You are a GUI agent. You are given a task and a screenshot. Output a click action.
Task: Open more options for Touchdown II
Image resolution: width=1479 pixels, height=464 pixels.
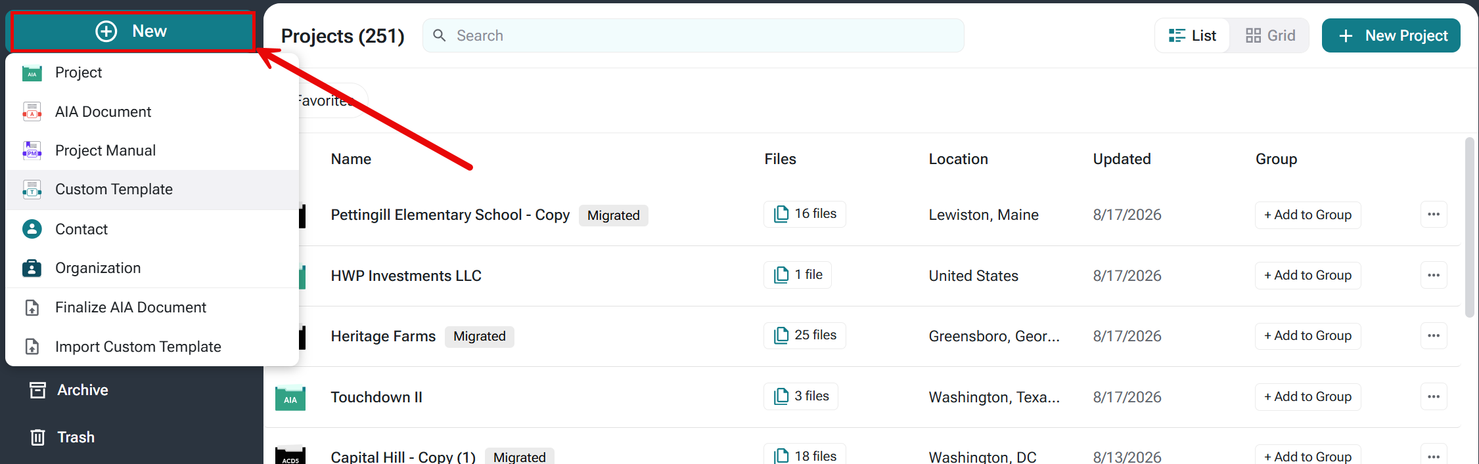pos(1434,396)
